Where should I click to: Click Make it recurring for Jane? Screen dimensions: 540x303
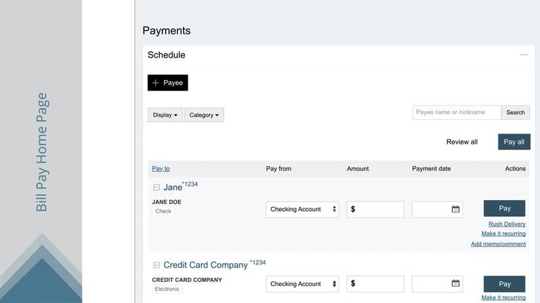coord(503,234)
